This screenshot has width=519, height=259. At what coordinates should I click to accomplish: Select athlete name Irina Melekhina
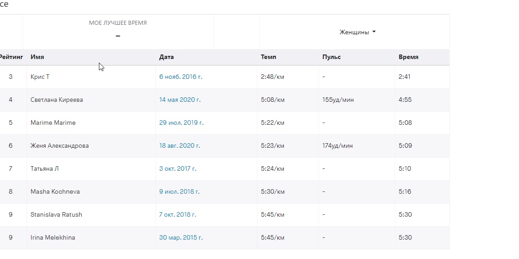tap(53, 237)
